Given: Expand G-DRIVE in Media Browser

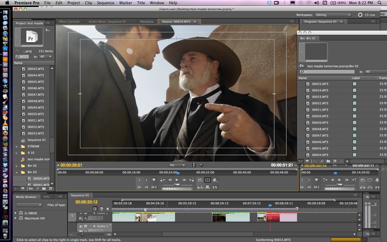Looking at the screenshot, I should 16,213.
